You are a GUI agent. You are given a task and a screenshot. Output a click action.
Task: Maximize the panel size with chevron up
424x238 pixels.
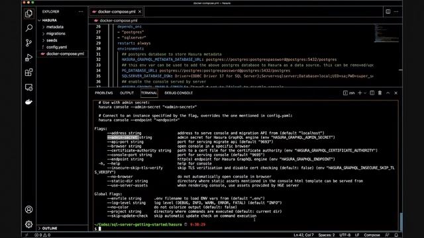388,93
